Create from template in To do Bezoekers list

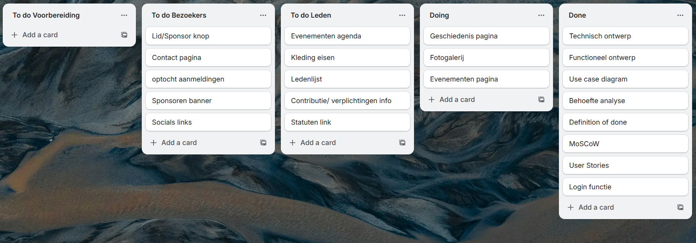pyautogui.click(x=263, y=143)
